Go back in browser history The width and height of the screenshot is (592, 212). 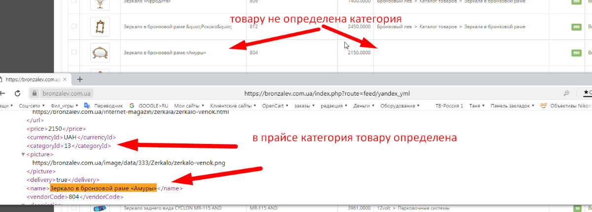[x=2, y=93]
